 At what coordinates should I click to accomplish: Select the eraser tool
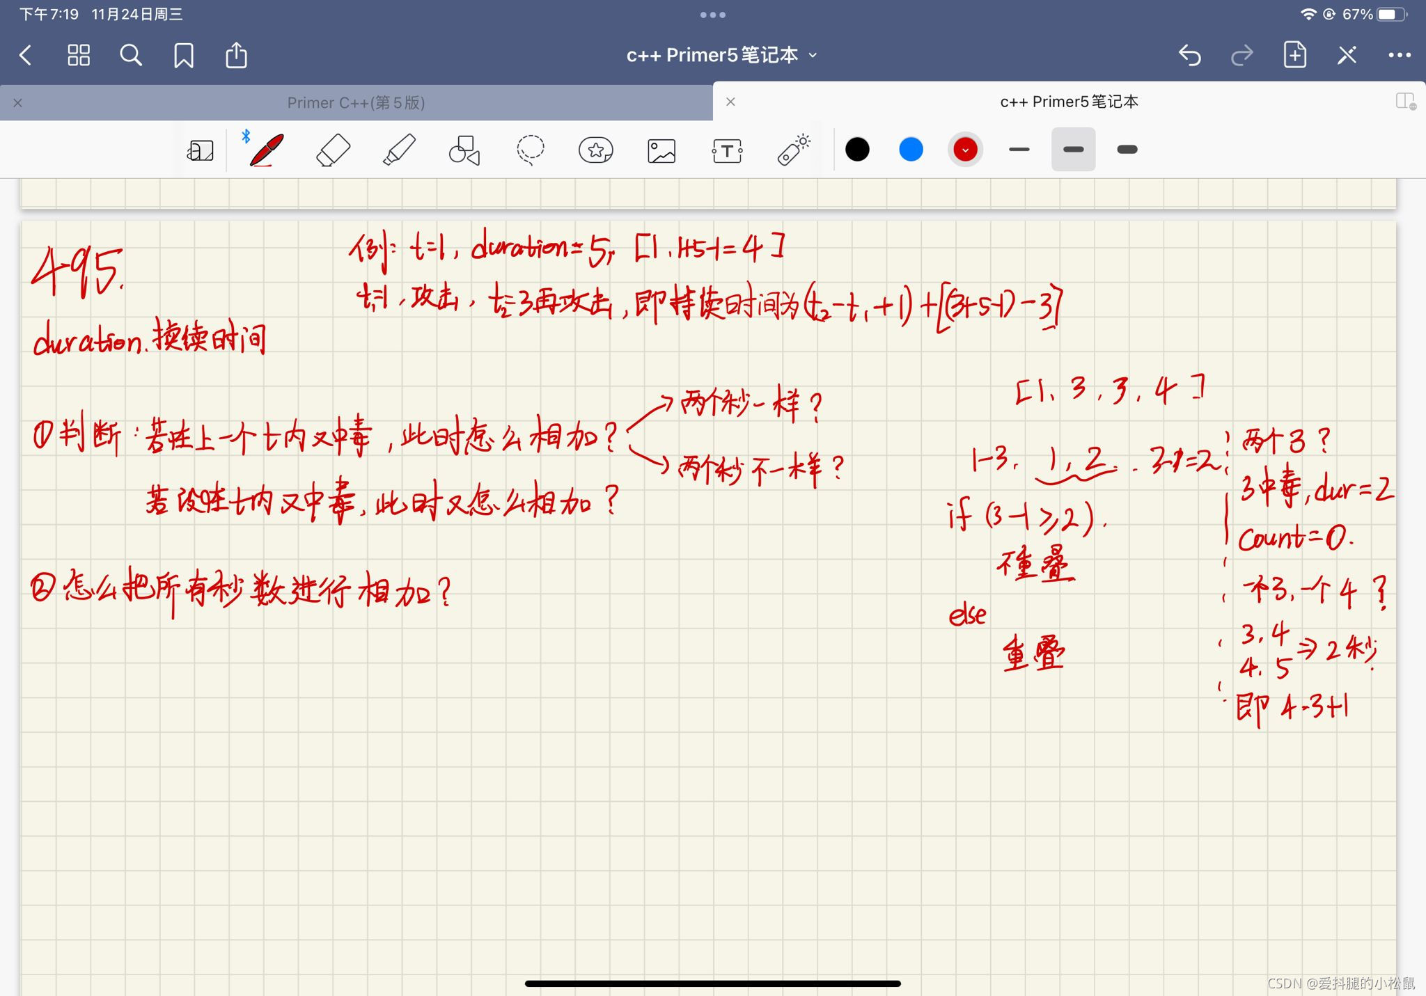coord(333,149)
